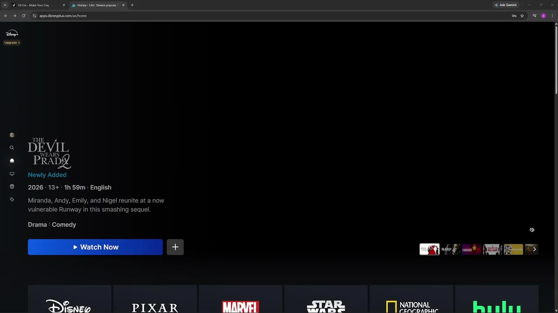558x313 pixels.
Task: Open a new browser tab
Action: [x=132, y=5]
